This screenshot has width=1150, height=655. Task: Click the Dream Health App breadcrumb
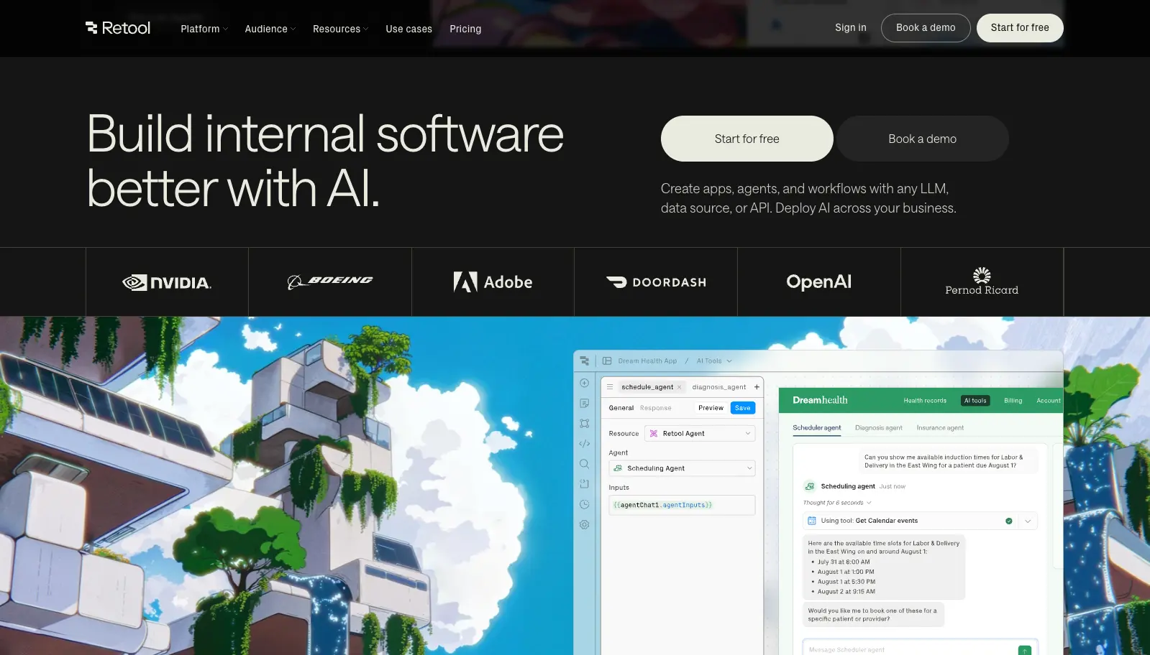[647, 361]
